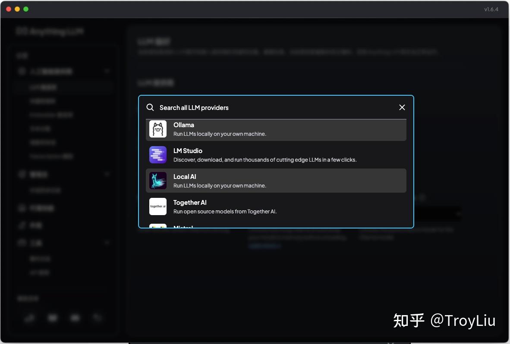This screenshot has width=510, height=344.
Task: Select Together AI as provider
Action: tap(276, 206)
